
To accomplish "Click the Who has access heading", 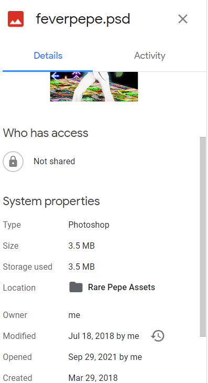I will [46, 133].
